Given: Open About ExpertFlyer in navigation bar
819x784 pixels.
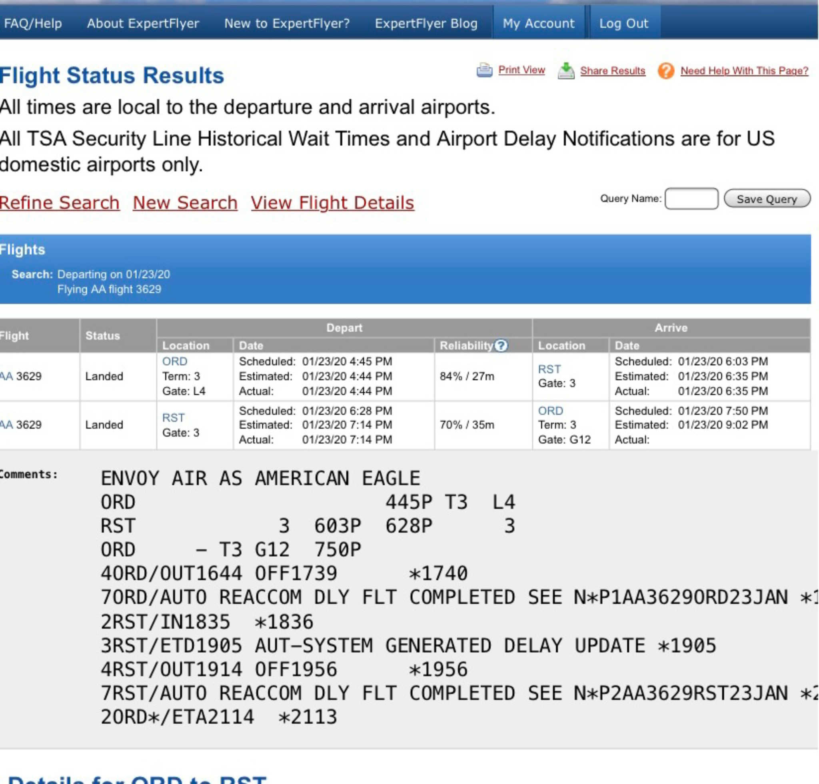Looking at the screenshot, I should click(143, 23).
